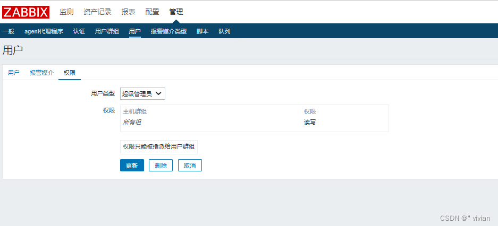The width and height of the screenshot is (498, 226).
Task: Click the 取消 button
Action: pyautogui.click(x=190, y=166)
